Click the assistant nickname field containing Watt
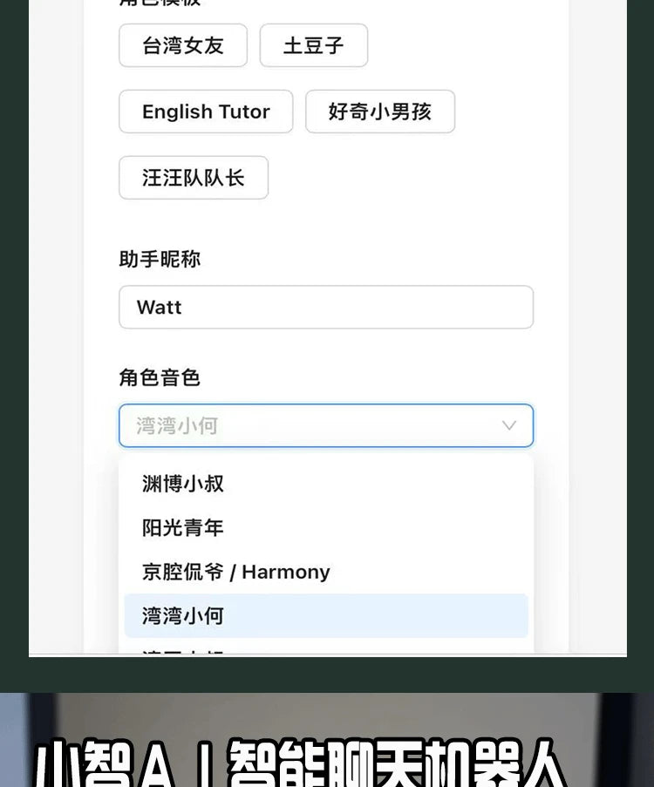 pos(325,307)
